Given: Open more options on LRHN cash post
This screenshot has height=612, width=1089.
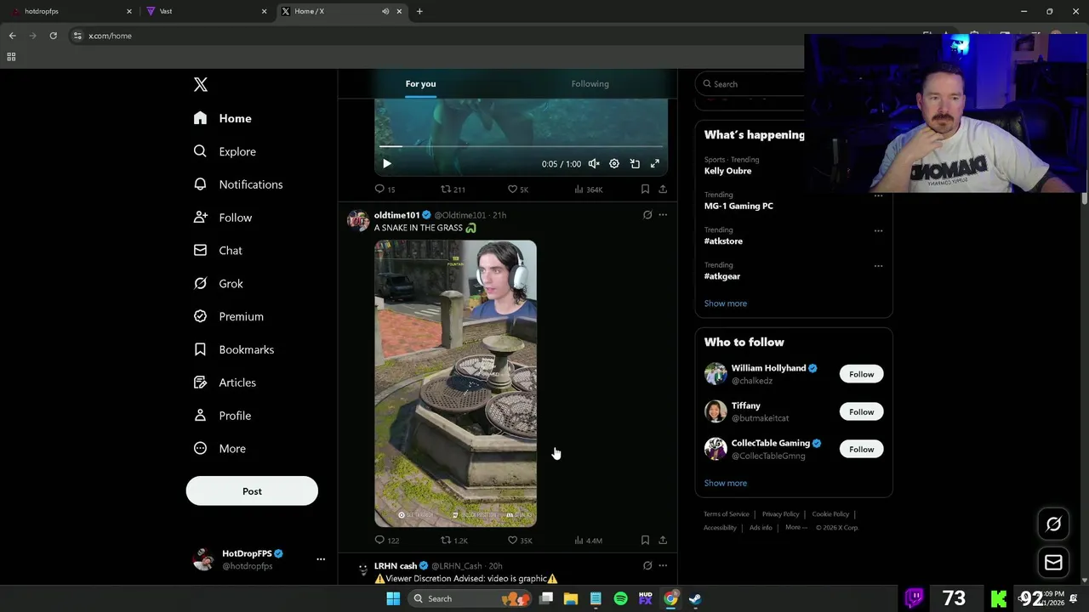Looking at the screenshot, I should coord(663,566).
